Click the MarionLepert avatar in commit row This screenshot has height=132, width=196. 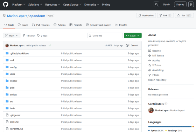click(7, 46)
